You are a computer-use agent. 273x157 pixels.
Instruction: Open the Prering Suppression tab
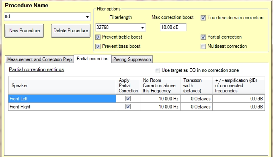pyautogui.click(x=132, y=59)
